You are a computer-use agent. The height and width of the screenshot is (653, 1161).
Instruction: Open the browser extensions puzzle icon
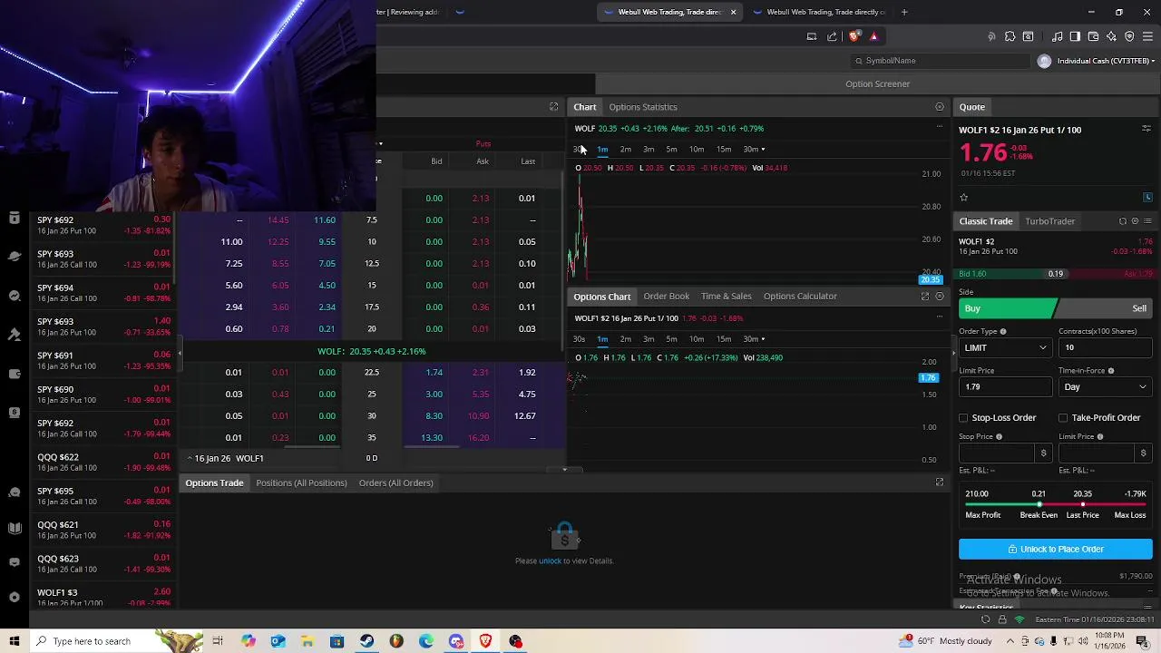click(1010, 36)
